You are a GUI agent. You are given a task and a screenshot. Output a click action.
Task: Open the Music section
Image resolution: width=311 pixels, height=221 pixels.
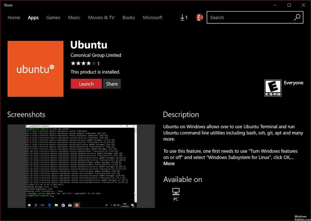(x=74, y=18)
